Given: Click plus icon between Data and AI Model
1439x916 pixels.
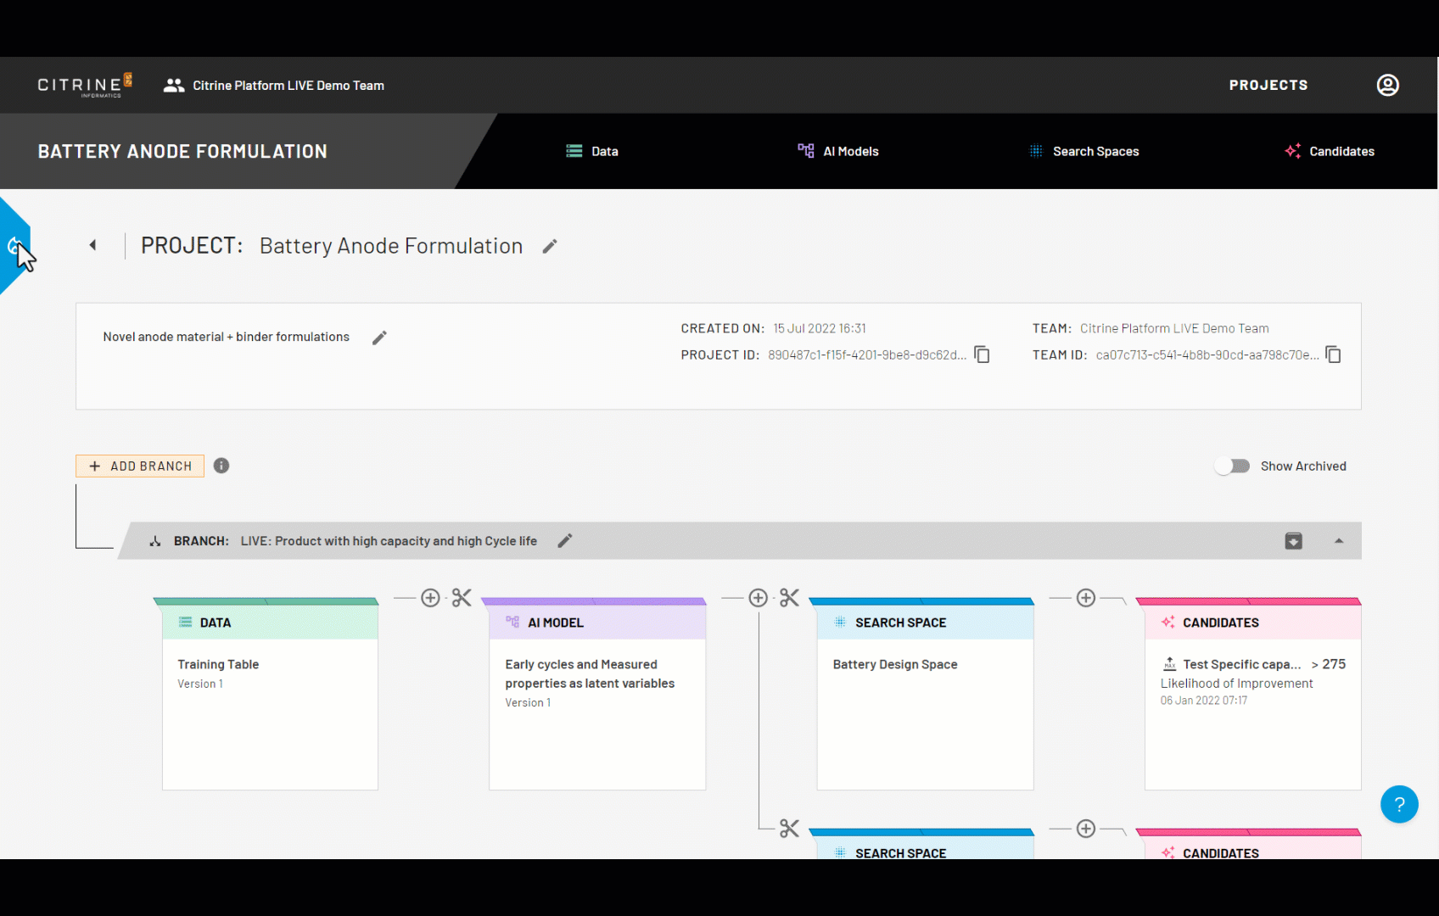Looking at the screenshot, I should (431, 598).
